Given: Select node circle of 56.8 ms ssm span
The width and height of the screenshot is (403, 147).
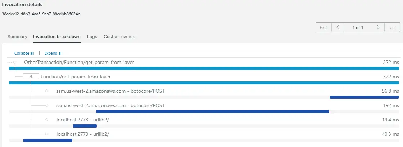Looking at the screenshot, I should 47,91.
